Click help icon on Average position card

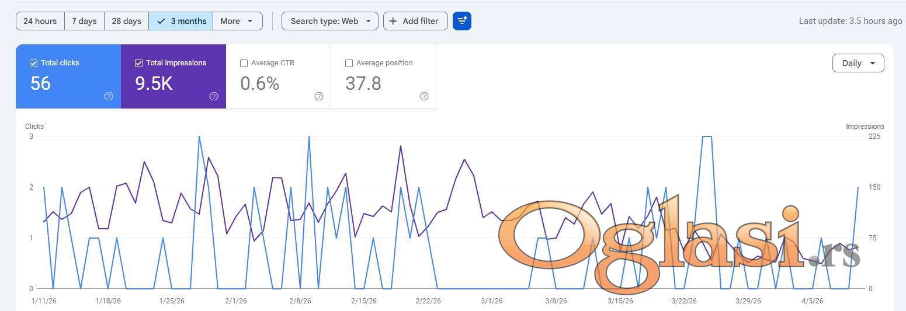(x=424, y=96)
